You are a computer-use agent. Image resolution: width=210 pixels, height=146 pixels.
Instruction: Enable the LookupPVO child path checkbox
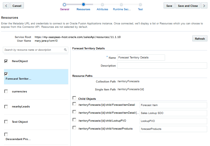coord(74,120)
